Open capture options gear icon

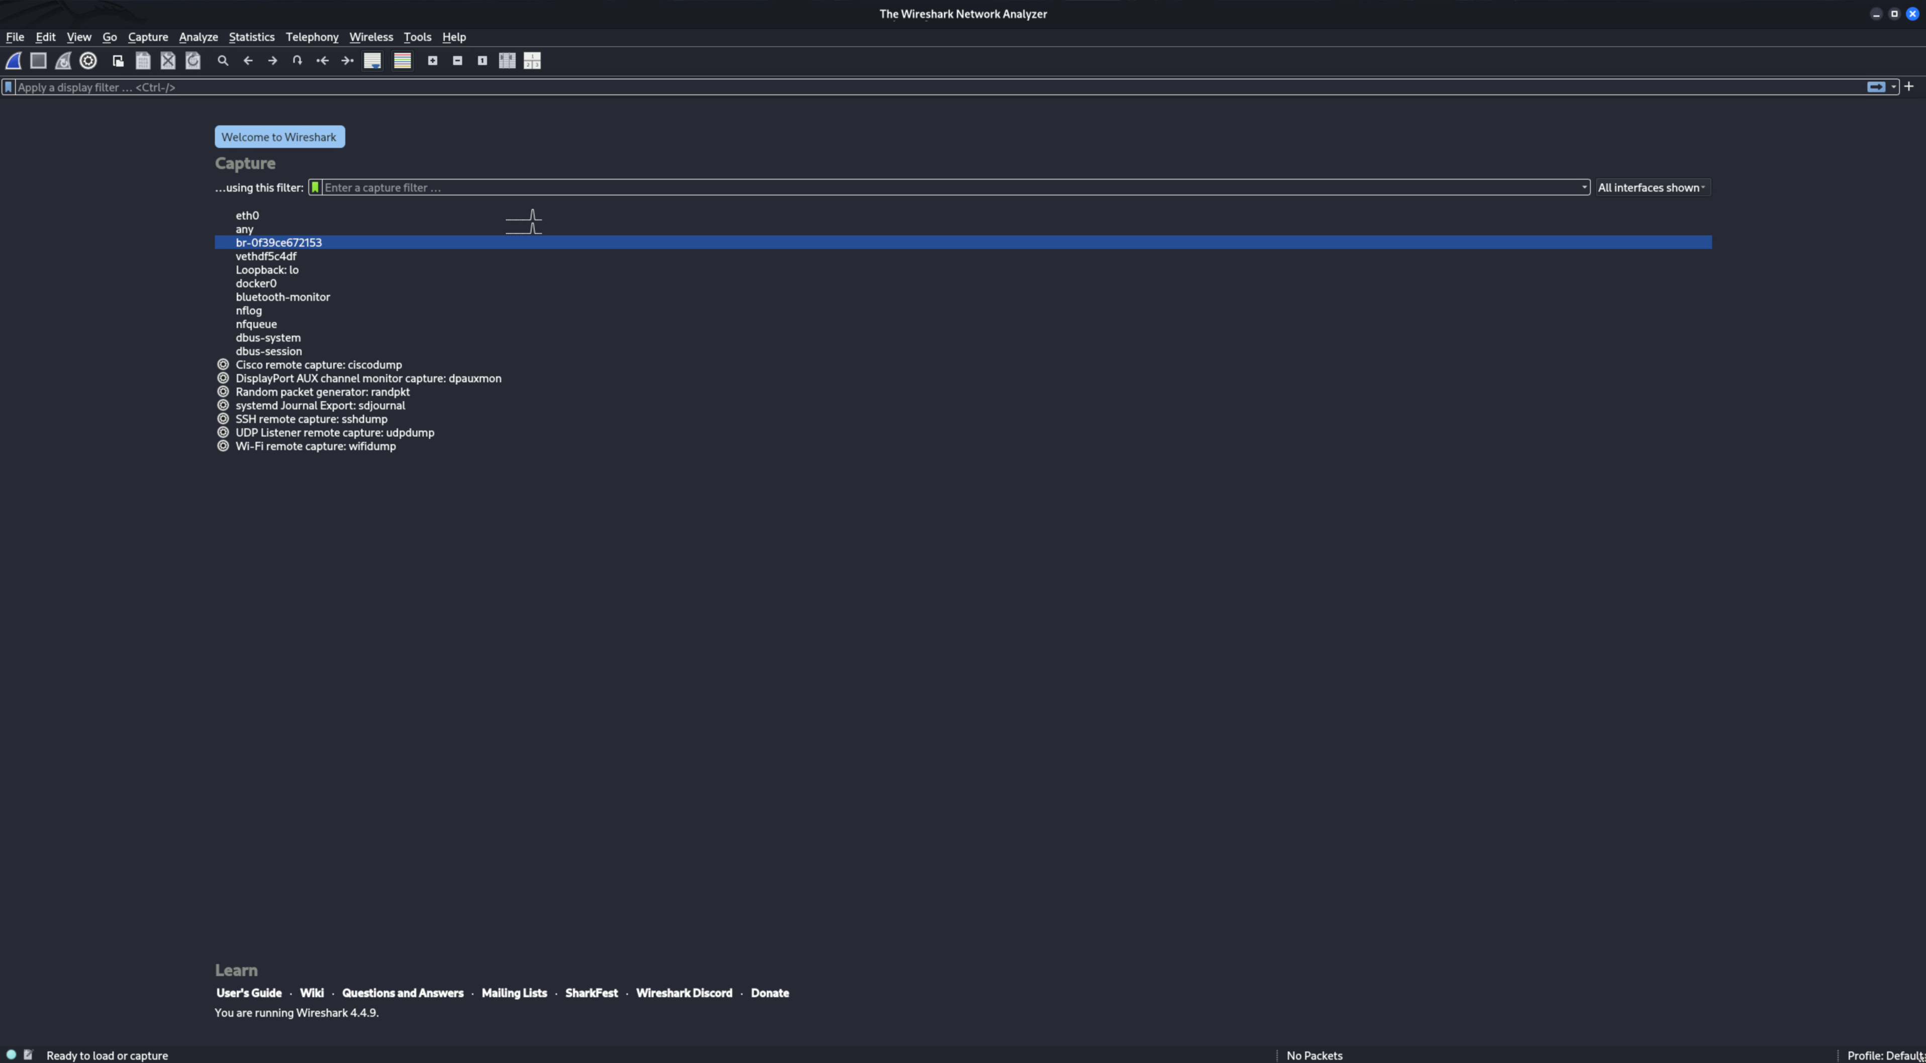tap(88, 61)
